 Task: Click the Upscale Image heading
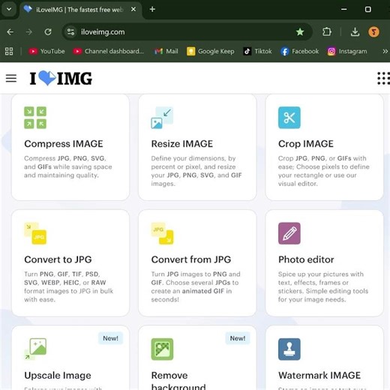pos(58,376)
